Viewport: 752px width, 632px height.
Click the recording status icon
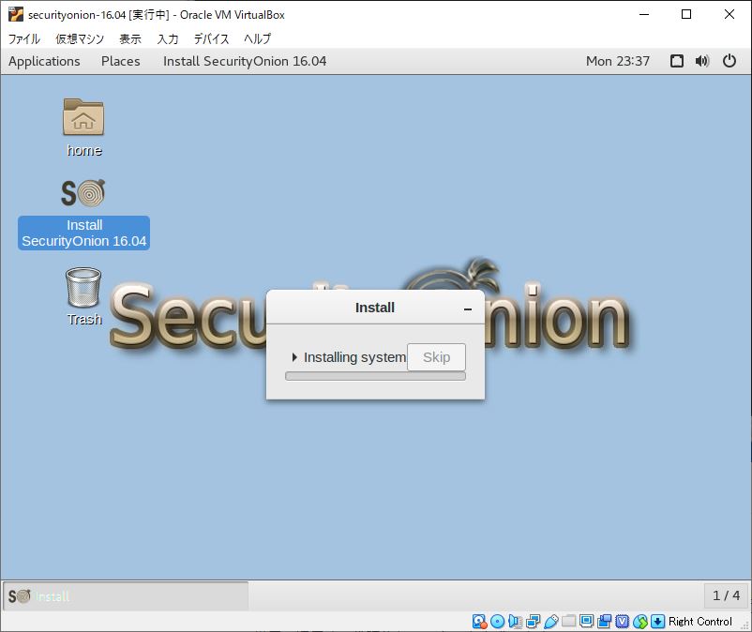point(604,622)
